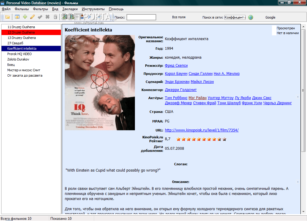Click the application icon in the title bar
Viewport: 307px width, 221px height.
point(2,3)
